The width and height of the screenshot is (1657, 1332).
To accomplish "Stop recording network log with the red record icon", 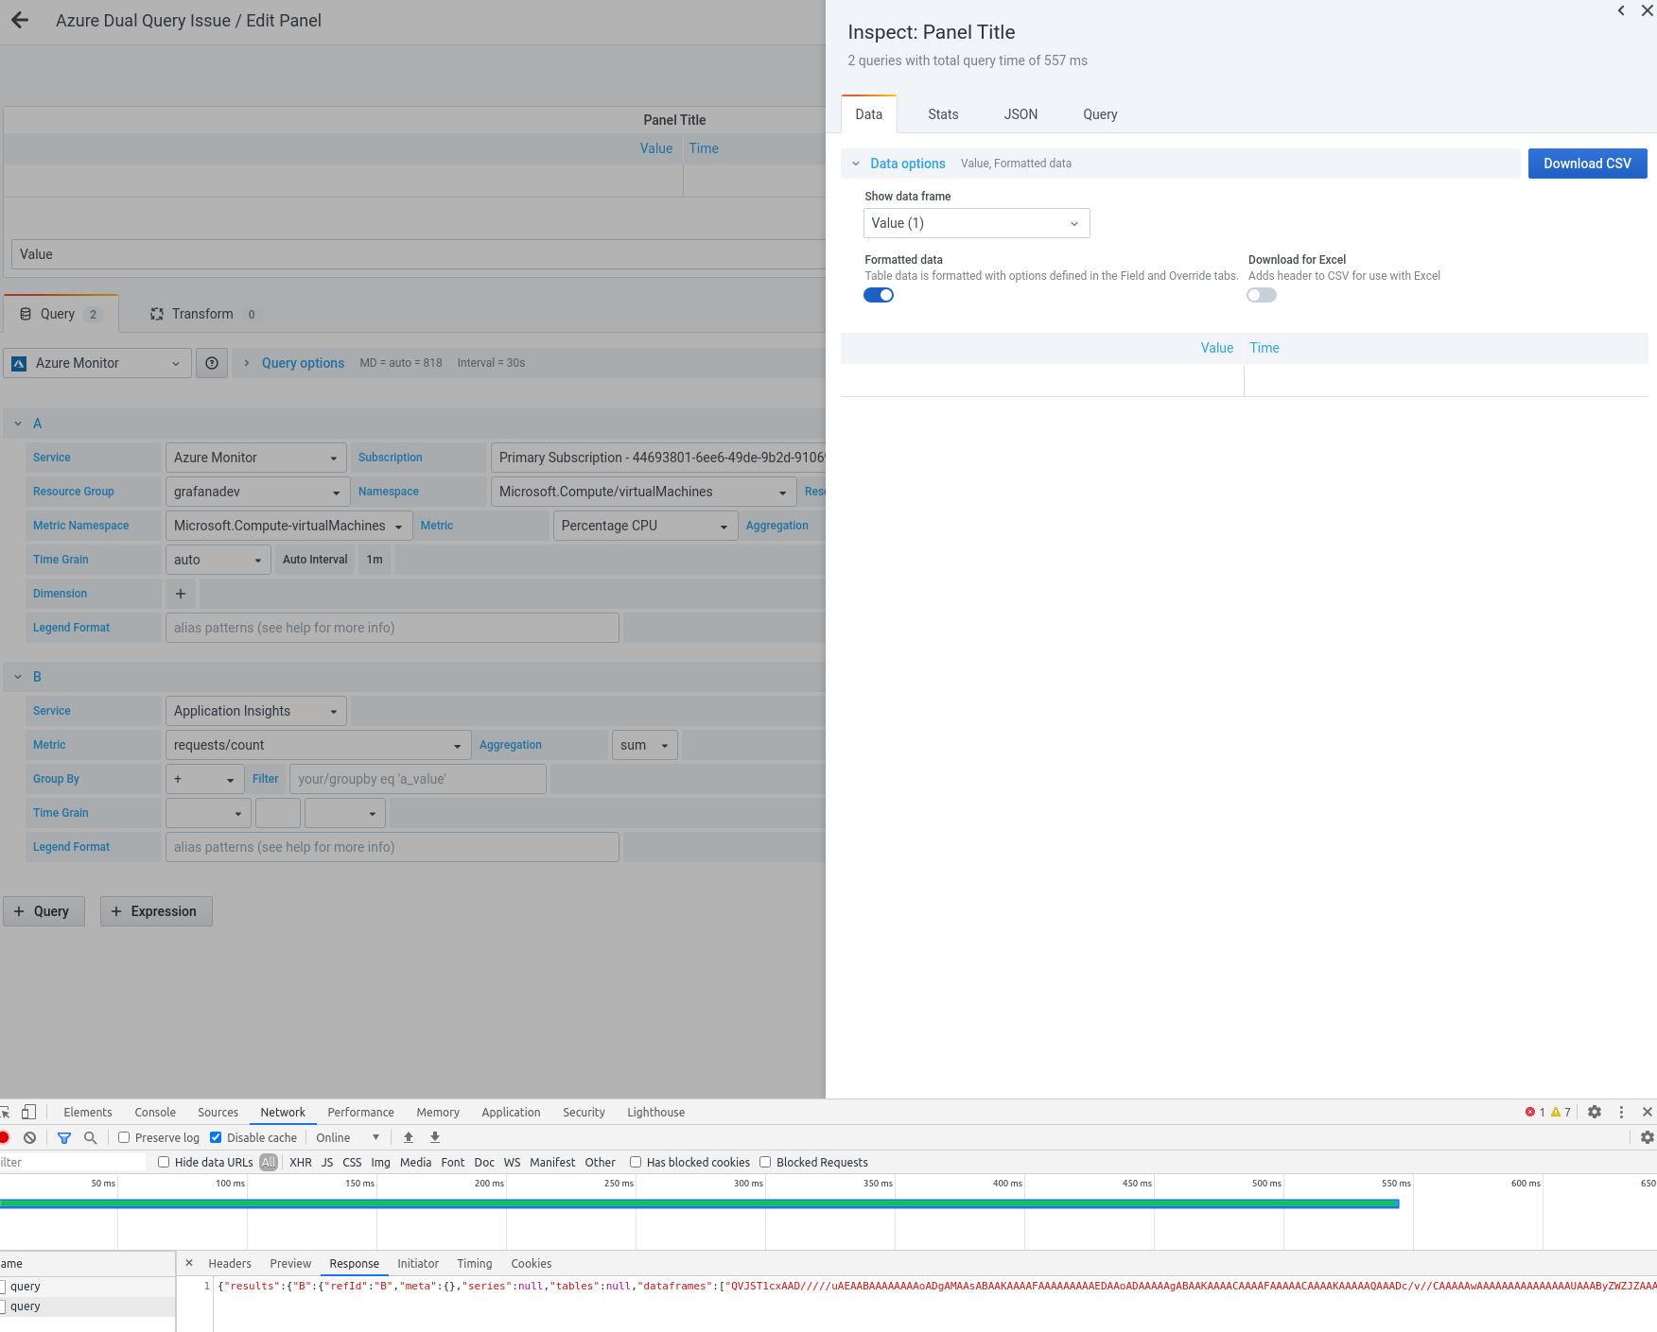I will [6, 1137].
